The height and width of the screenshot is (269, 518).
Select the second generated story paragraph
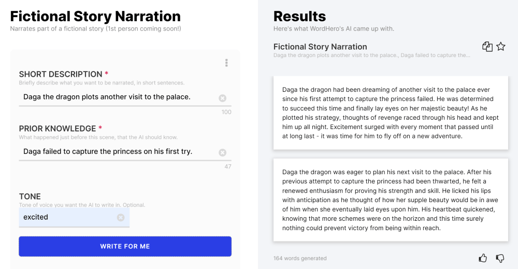390,200
